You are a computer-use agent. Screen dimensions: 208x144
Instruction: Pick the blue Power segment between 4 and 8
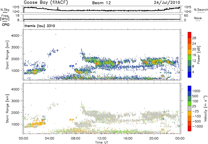(190, 69)
